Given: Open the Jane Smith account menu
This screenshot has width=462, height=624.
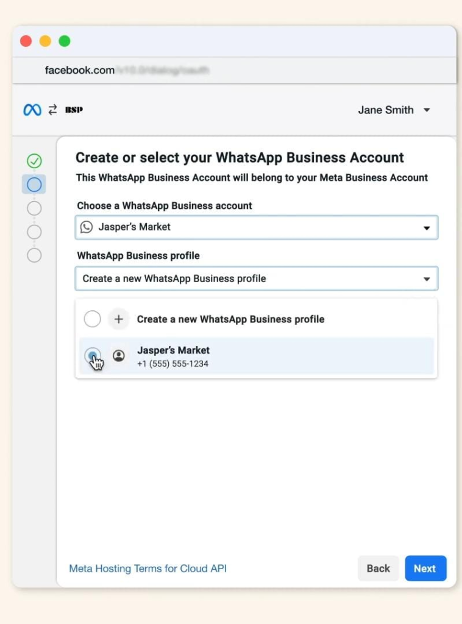Looking at the screenshot, I should tap(394, 110).
